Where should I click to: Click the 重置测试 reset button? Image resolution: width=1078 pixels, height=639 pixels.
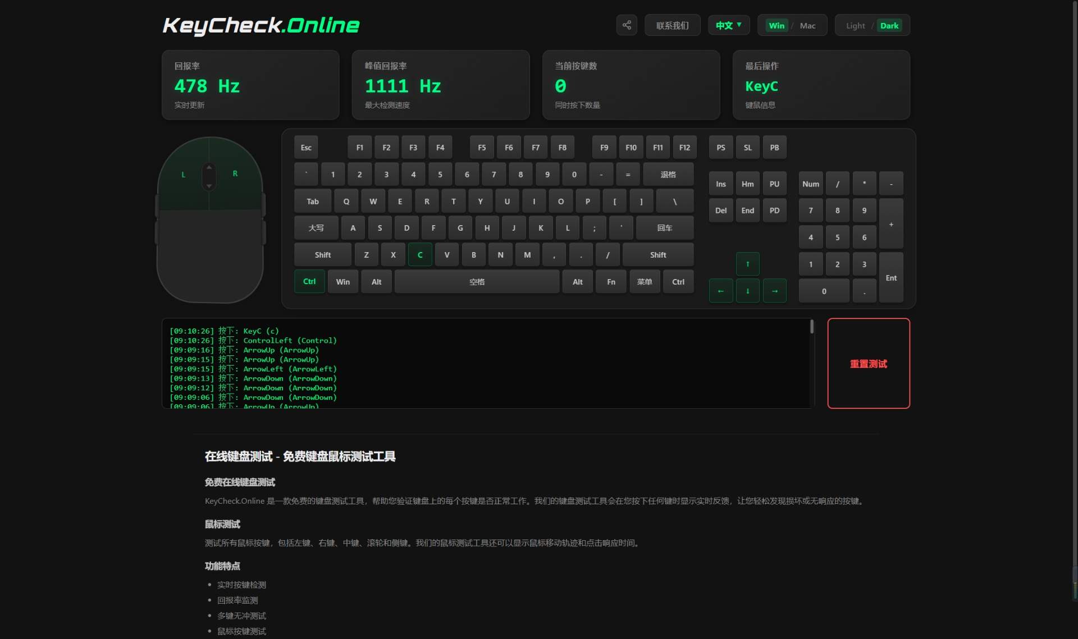tap(869, 363)
